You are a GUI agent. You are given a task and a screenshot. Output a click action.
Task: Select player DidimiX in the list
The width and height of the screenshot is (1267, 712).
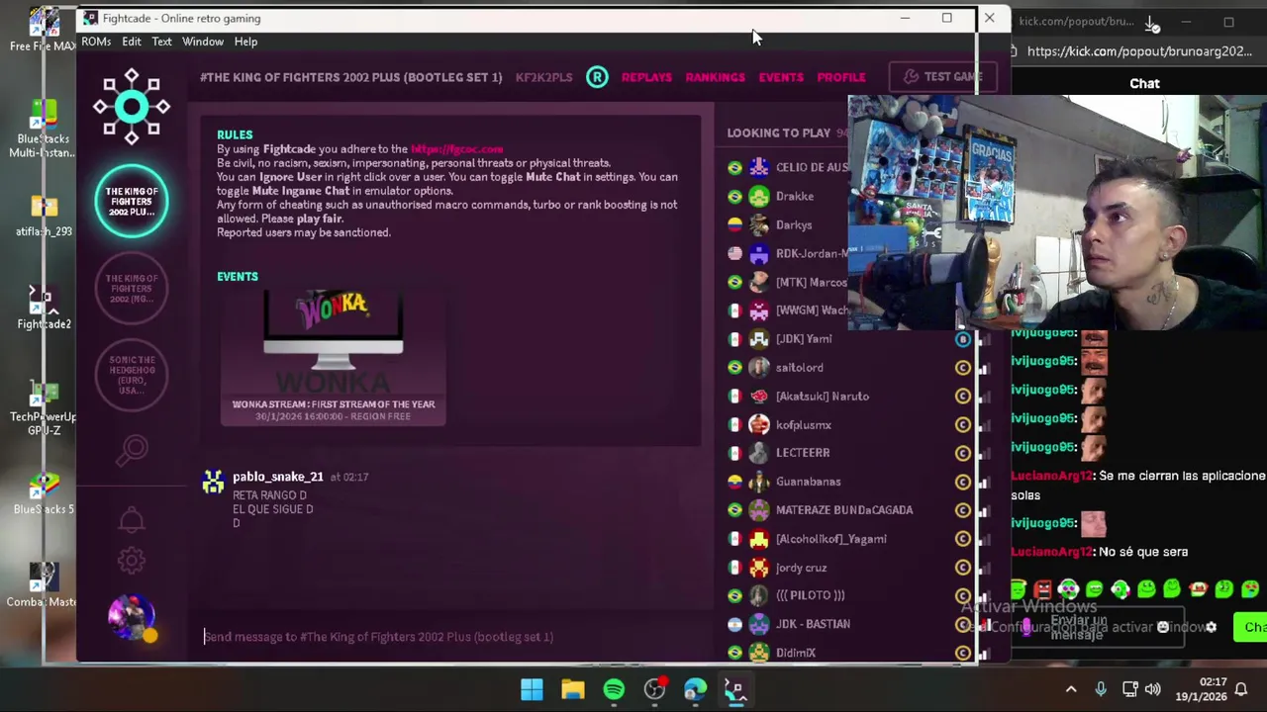tap(796, 653)
